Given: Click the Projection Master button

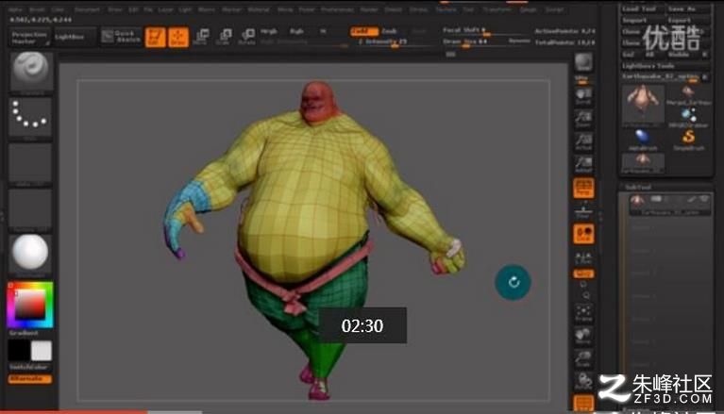Looking at the screenshot, I should 29,38.
